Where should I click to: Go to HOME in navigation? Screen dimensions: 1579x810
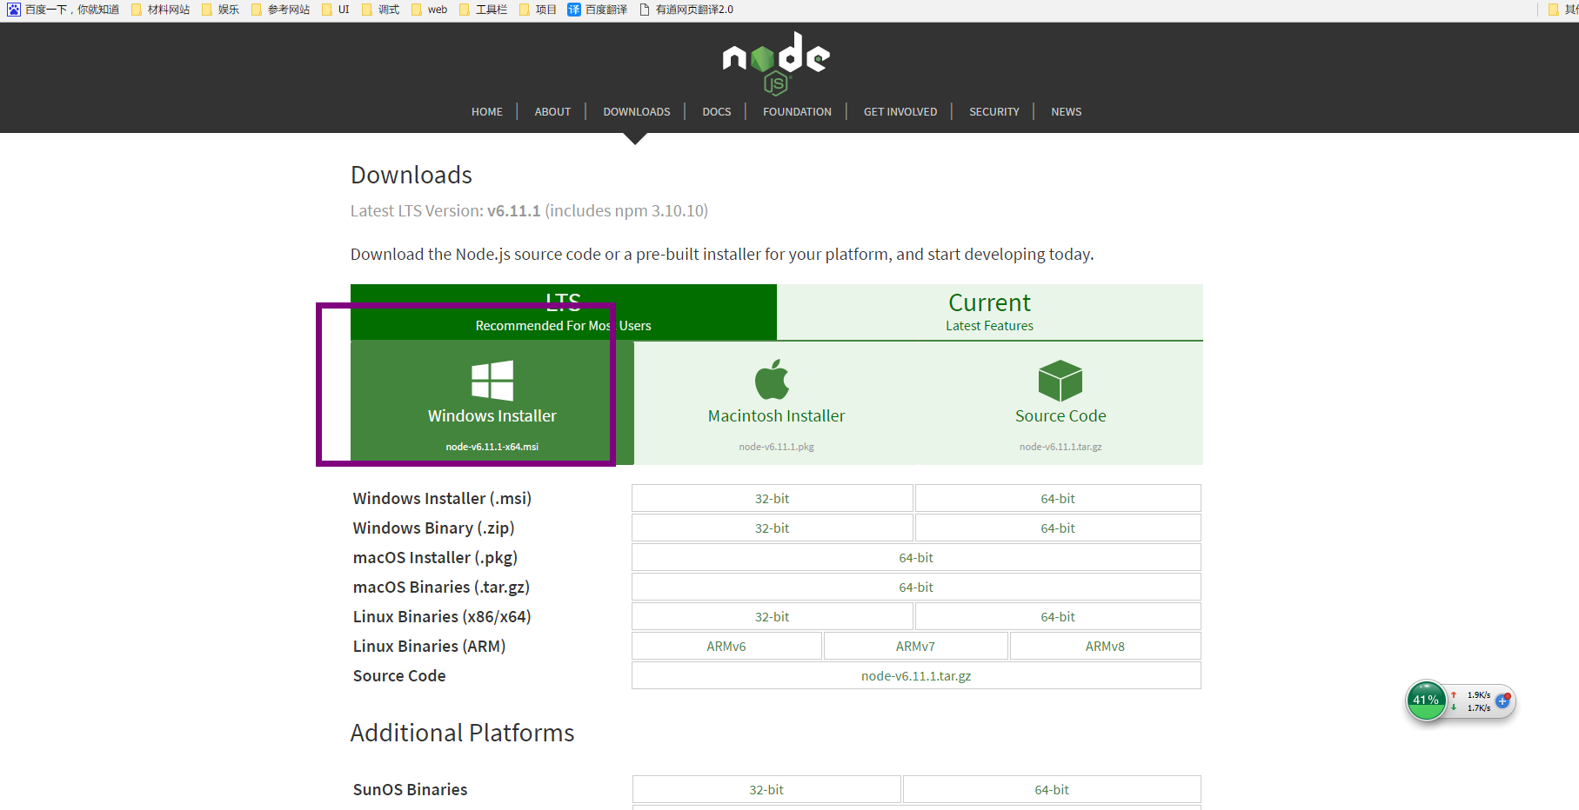487,111
